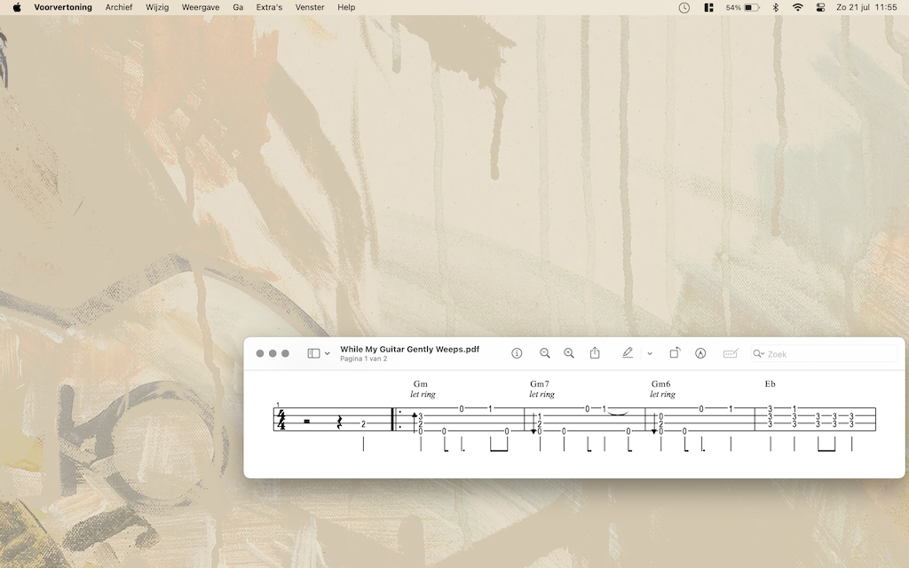Click the let ring text under Gm7
The width and height of the screenshot is (909, 568).
[x=541, y=394]
